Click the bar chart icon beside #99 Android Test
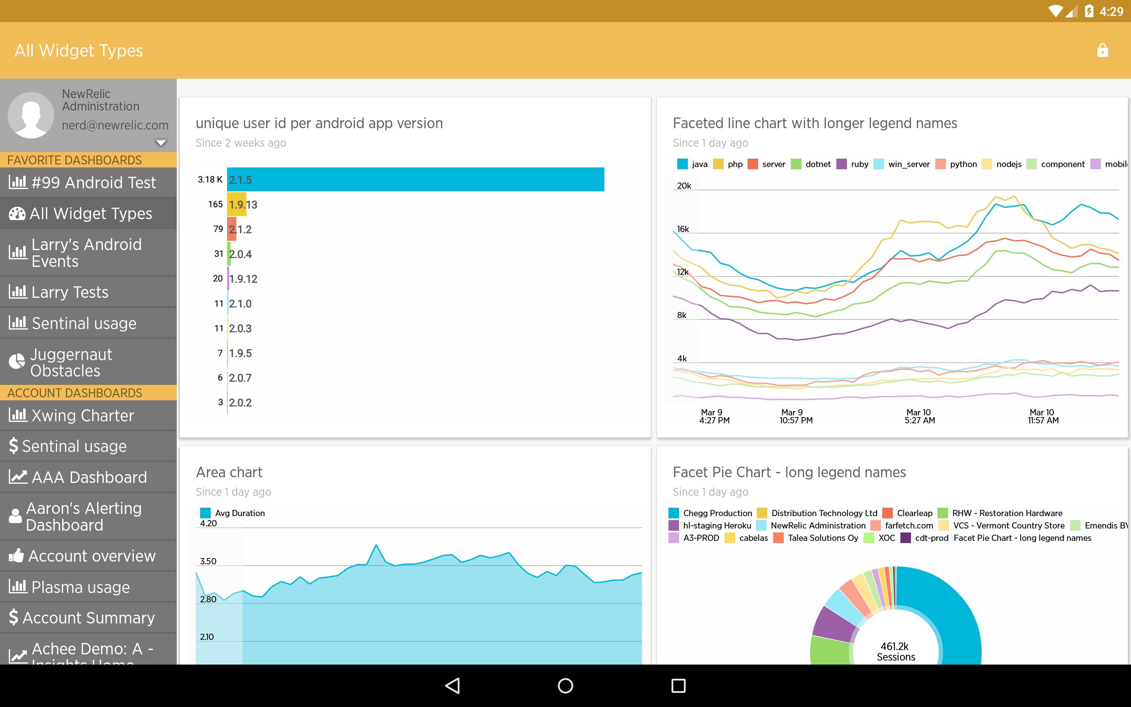Screen dimensions: 1131x707 pyautogui.click(x=18, y=182)
